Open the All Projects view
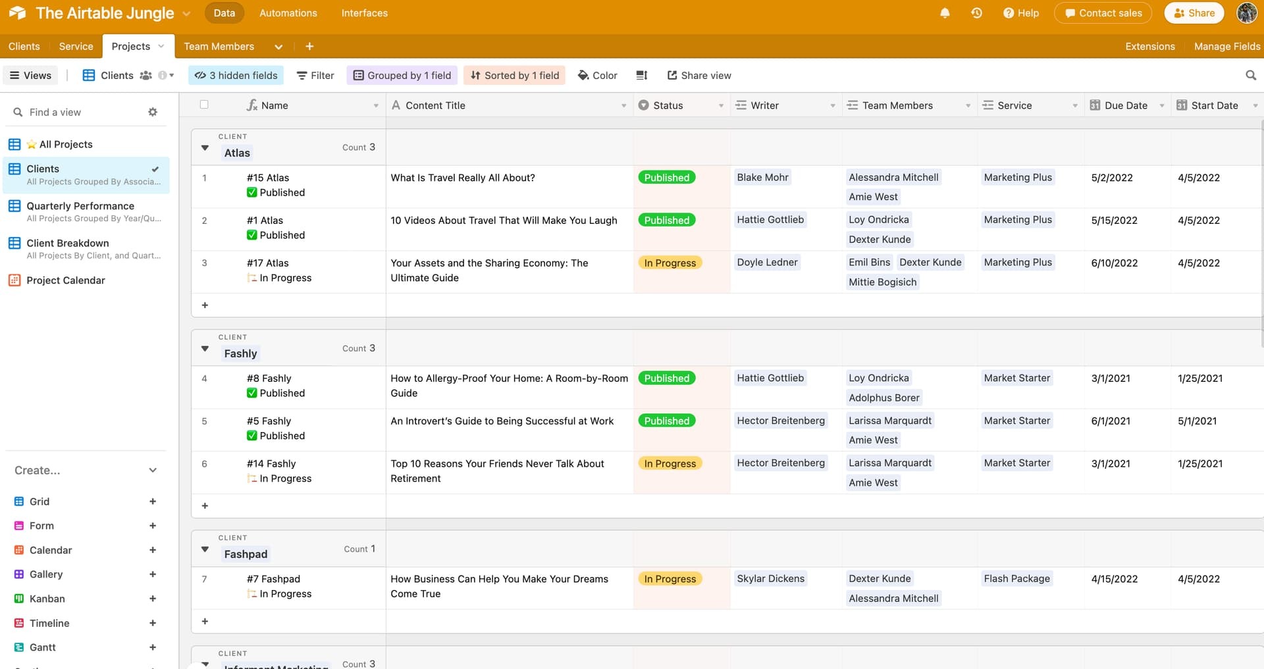Viewport: 1264px width, 669px height. [86, 144]
